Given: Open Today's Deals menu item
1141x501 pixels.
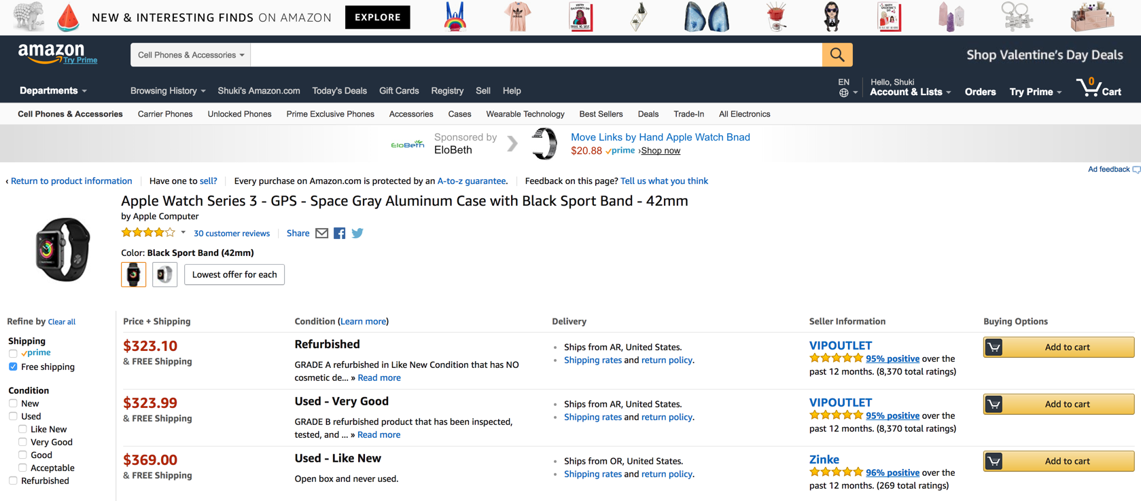Looking at the screenshot, I should (x=339, y=90).
